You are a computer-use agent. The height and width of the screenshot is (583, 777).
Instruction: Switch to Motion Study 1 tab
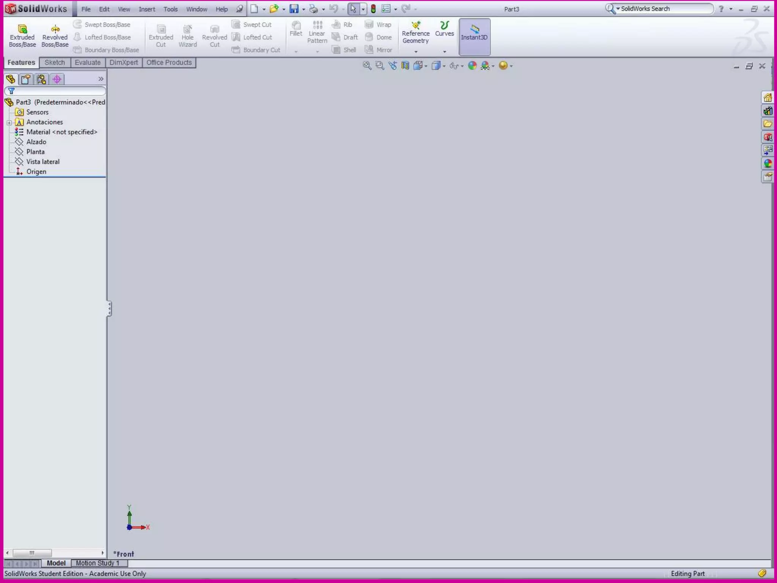(x=98, y=563)
